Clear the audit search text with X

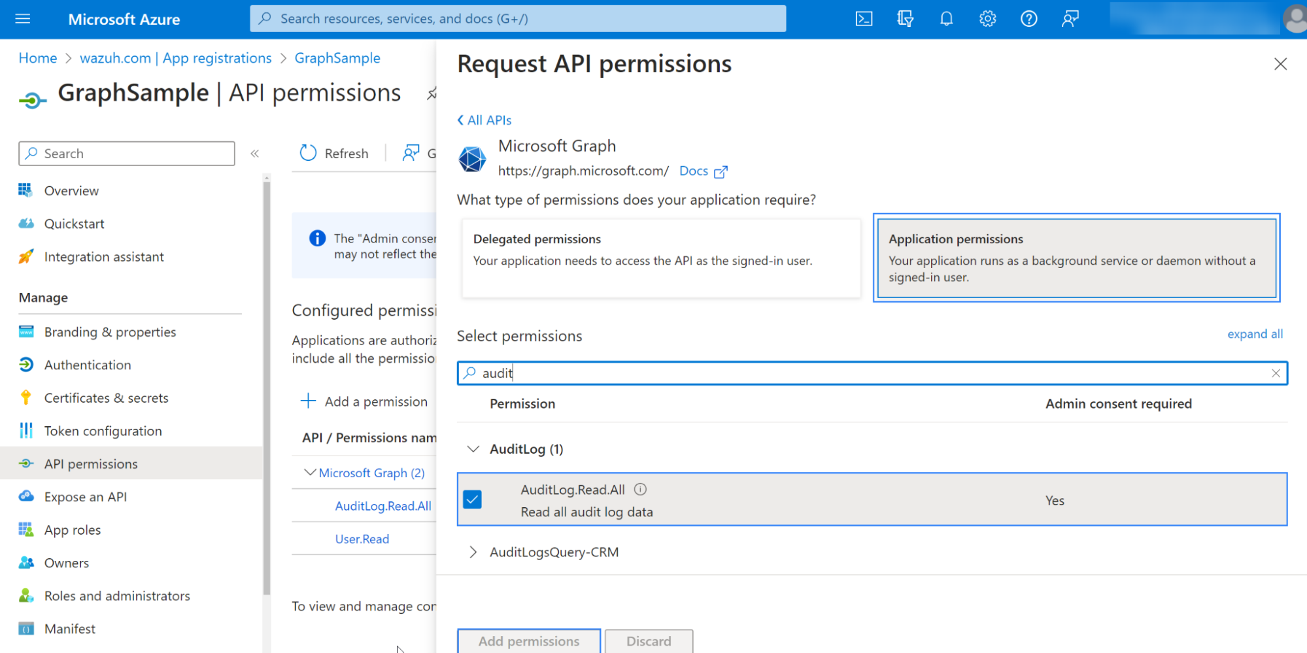(x=1276, y=373)
